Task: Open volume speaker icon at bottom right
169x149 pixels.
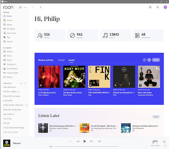Action: (x=164, y=142)
